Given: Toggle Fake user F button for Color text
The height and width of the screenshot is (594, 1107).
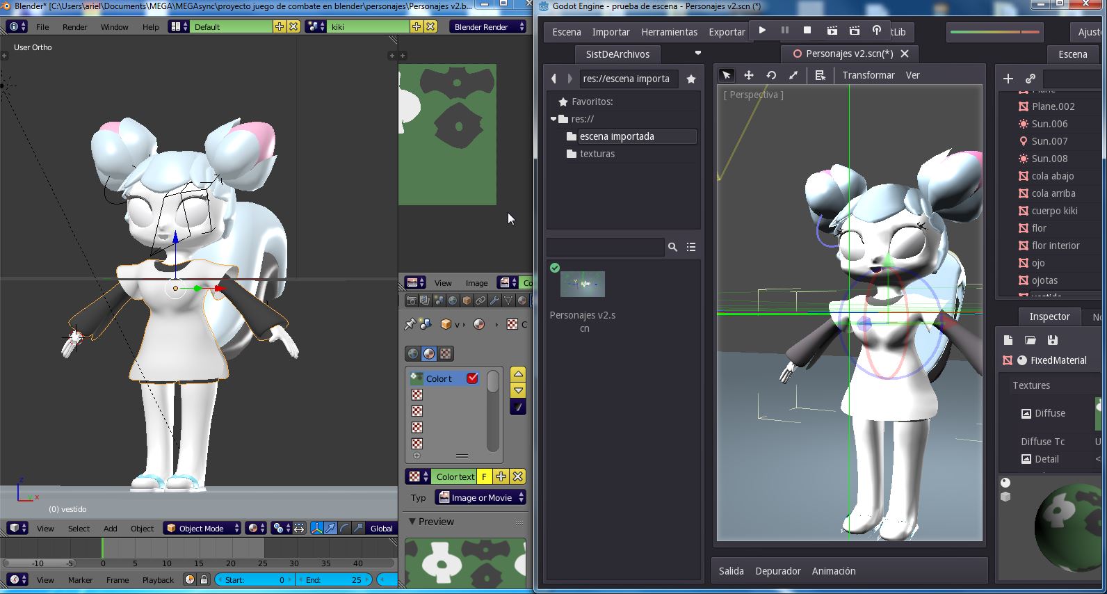Looking at the screenshot, I should 484,476.
